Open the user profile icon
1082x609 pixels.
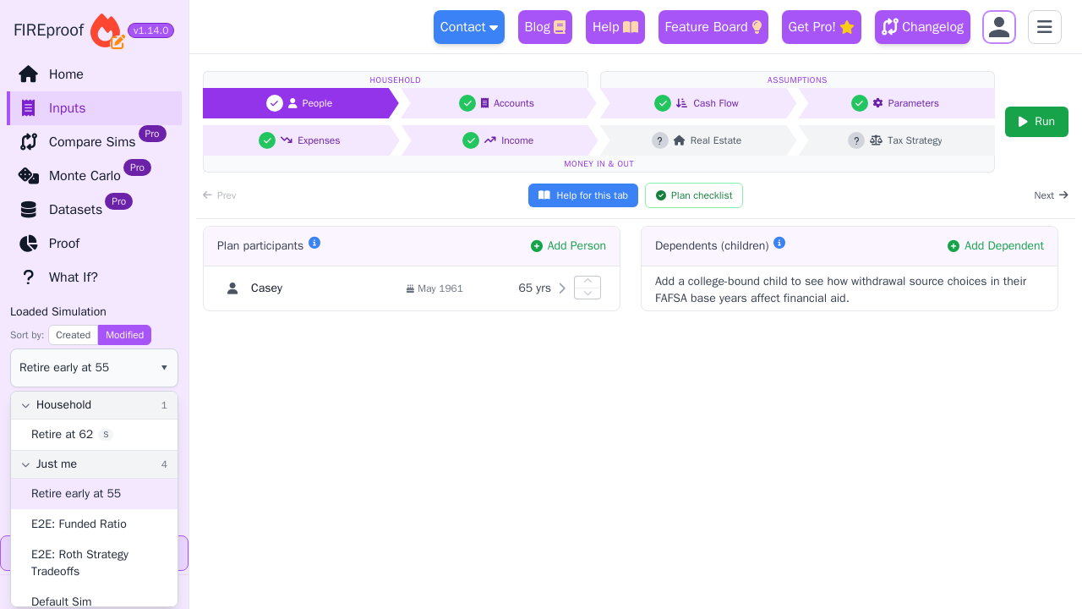pyautogui.click(x=999, y=27)
